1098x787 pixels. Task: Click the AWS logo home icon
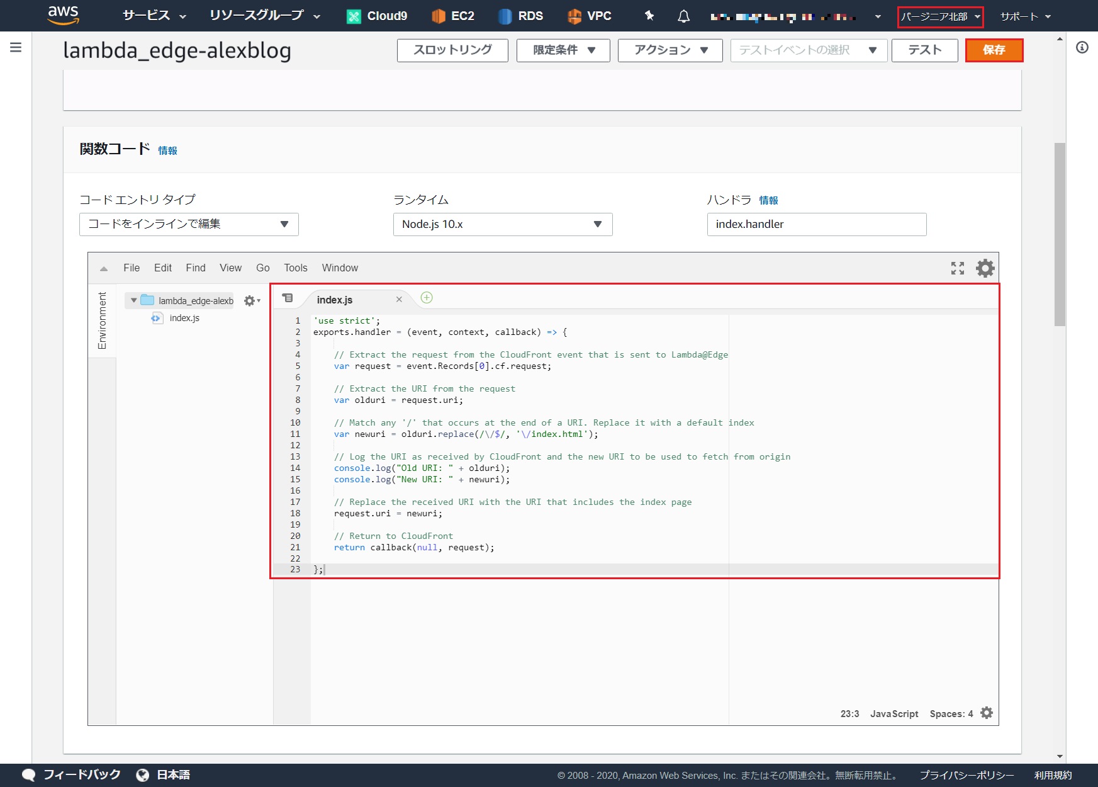click(64, 15)
